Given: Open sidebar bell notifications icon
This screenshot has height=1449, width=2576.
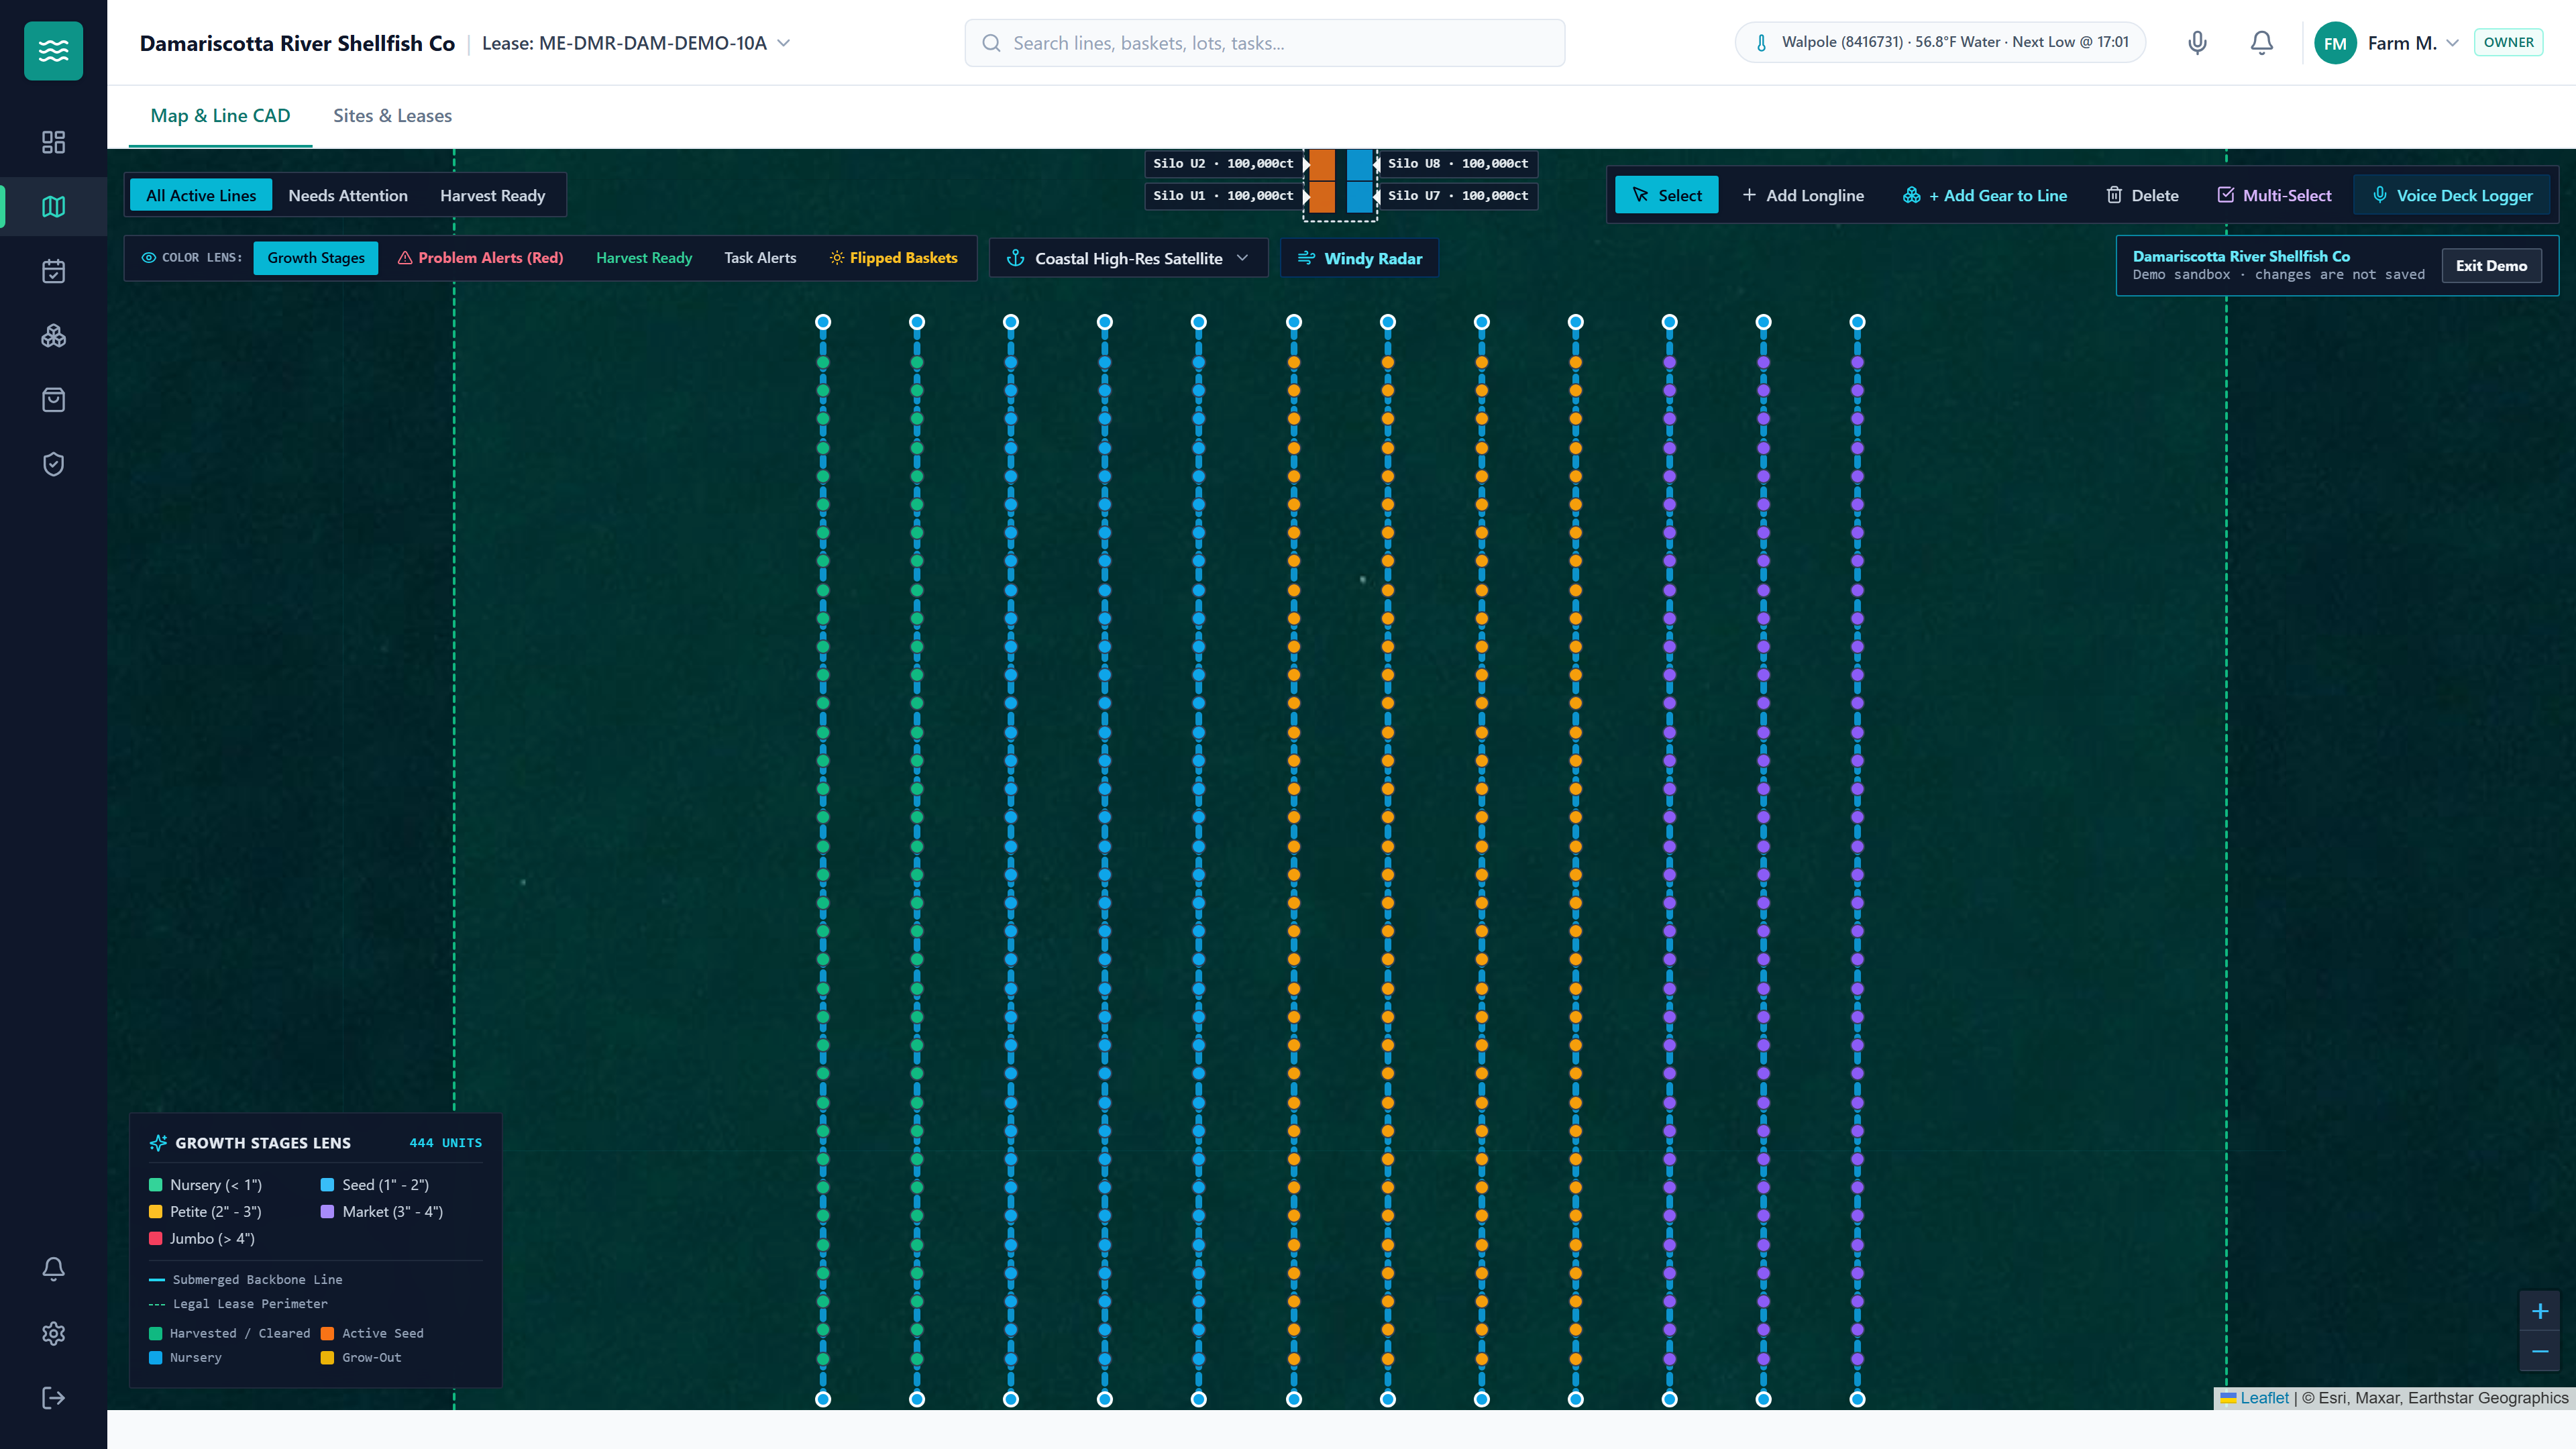Looking at the screenshot, I should tap(53, 1269).
